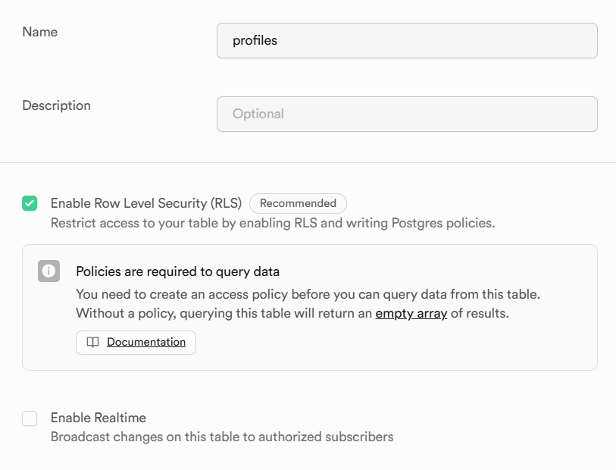Click the 'Restrict access to your table' description
The height and width of the screenshot is (470, 616).
tap(273, 223)
